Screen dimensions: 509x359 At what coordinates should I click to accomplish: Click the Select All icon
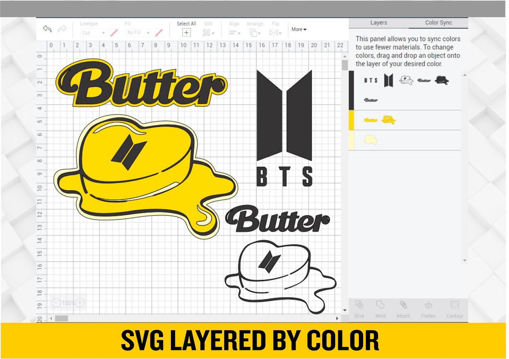click(x=186, y=32)
